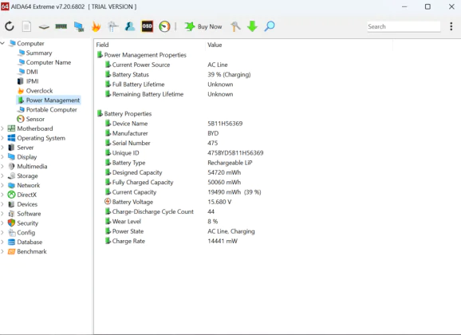This screenshot has height=335, width=461.
Task: Click the Security shield icon
Action: click(11, 223)
